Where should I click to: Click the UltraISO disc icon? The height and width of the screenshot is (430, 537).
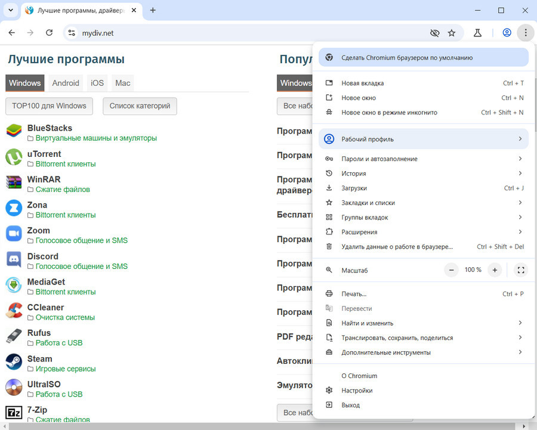click(x=14, y=388)
